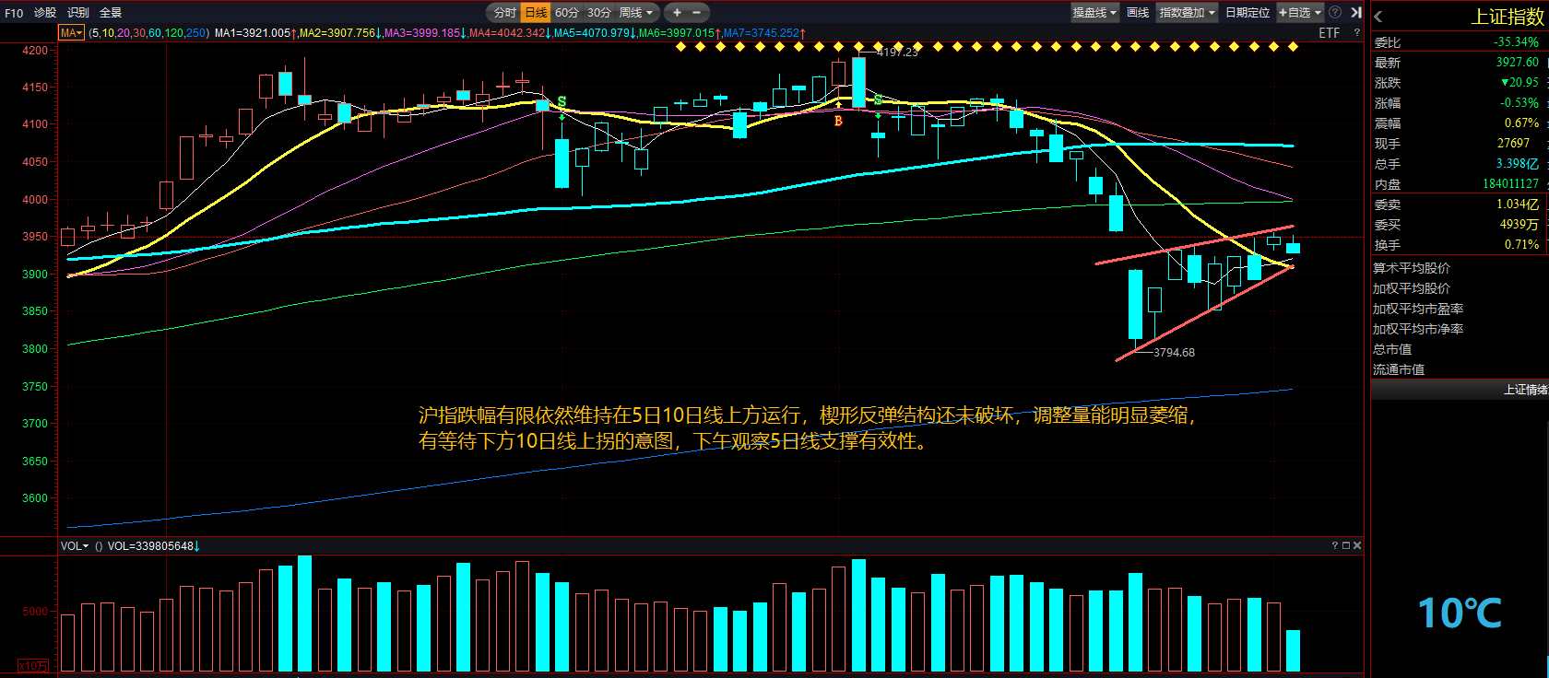
Task: Click the 日期定位 date locate button
Action: [x=1247, y=12]
